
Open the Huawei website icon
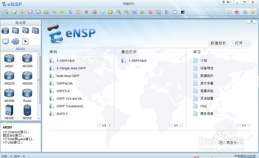click(x=237, y=12)
